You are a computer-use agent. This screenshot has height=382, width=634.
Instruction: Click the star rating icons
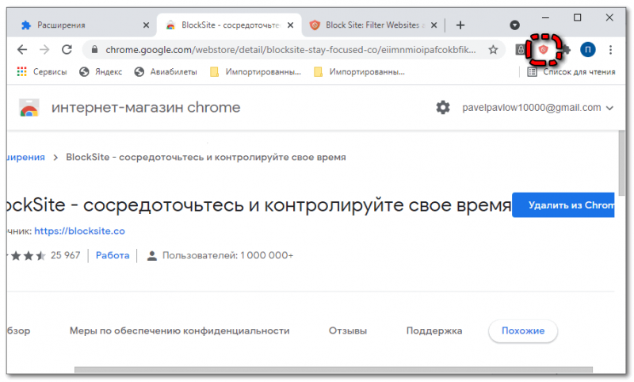pos(26,255)
